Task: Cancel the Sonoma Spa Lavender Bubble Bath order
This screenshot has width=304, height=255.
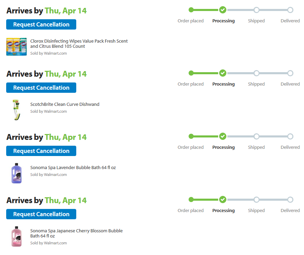Action: (x=41, y=151)
